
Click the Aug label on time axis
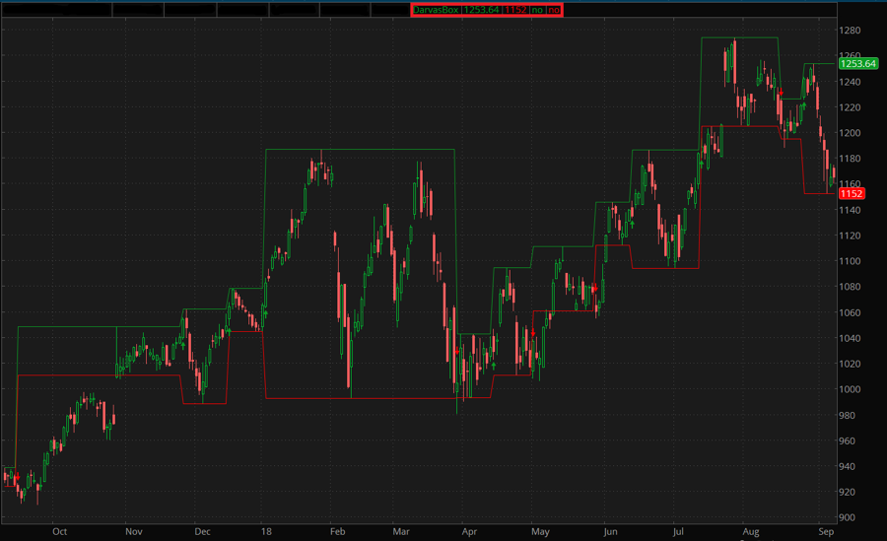tap(752, 531)
